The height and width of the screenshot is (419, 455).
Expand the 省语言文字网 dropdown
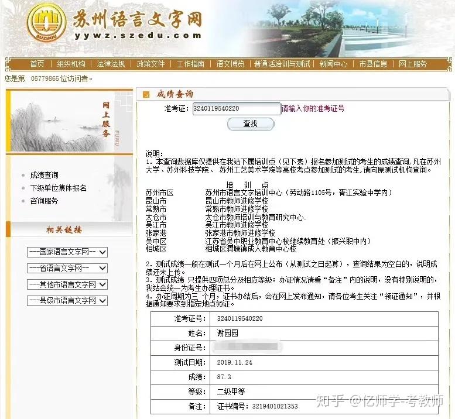point(67,268)
